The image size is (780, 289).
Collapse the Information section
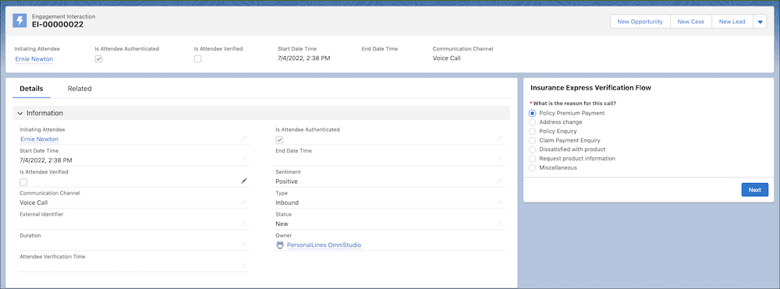[x=20, y=113]
